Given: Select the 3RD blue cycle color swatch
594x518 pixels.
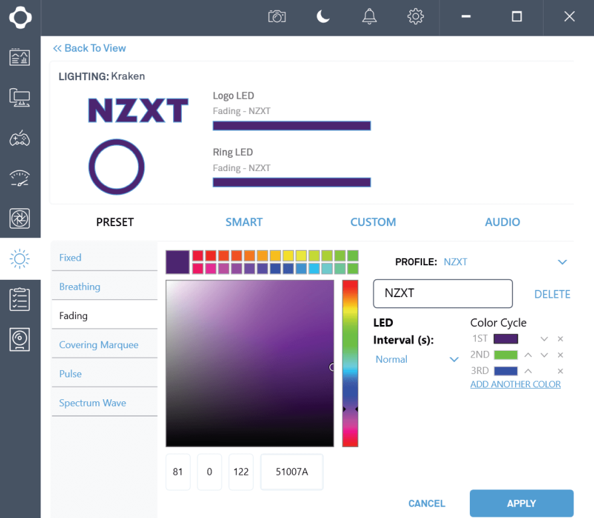Looking at the screenshot, I should [506, 371].
